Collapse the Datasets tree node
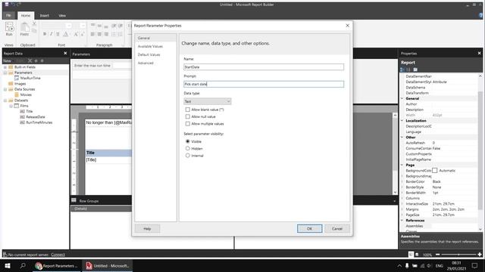The height and width of the screenshot is (272, 485). point(5,100)
